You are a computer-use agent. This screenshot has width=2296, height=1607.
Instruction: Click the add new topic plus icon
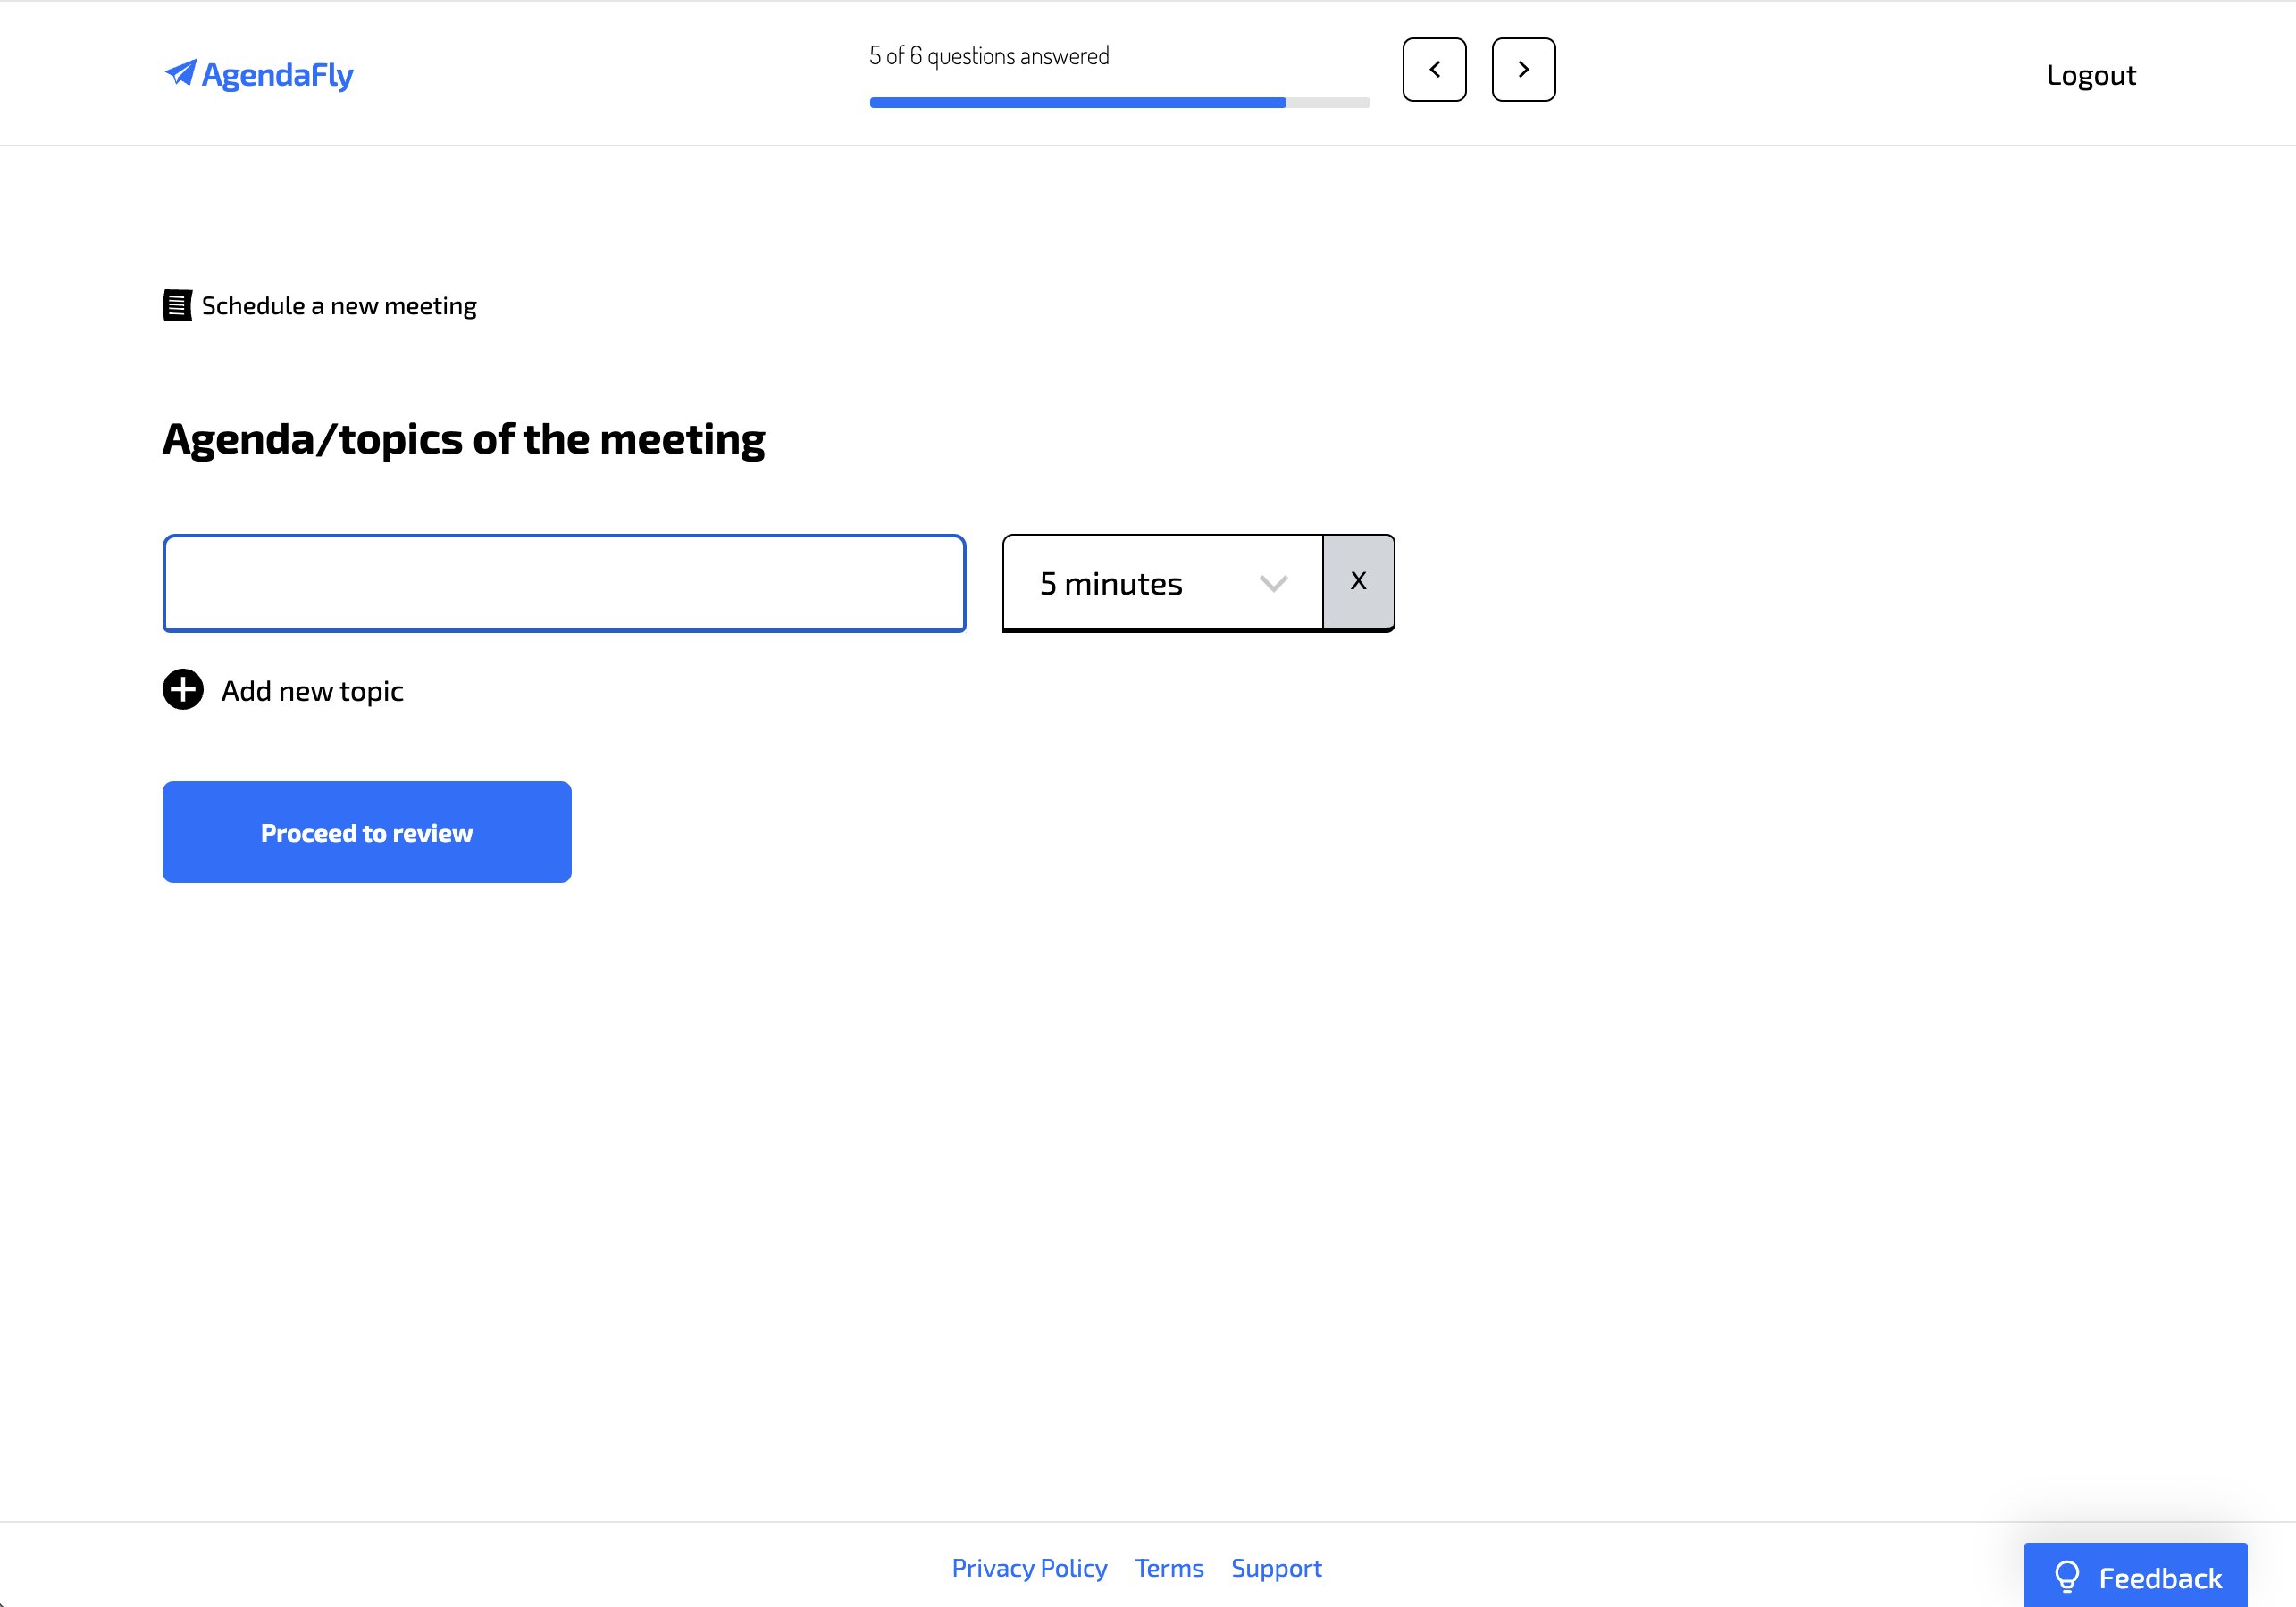[185, 690]
